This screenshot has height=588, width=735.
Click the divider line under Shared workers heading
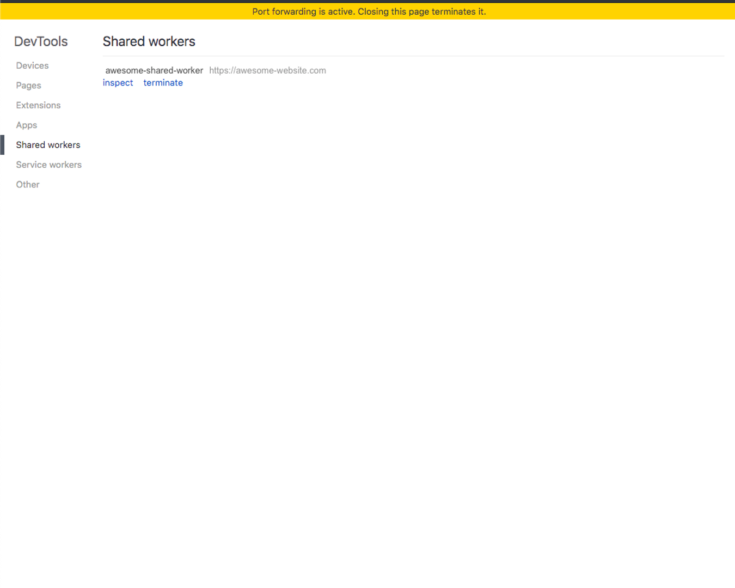[413, 56]
